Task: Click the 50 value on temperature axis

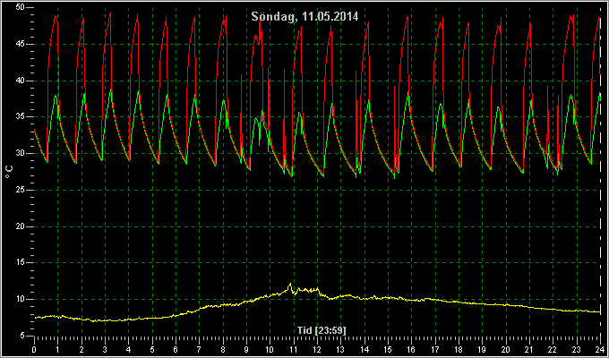Action: tap(20, 7)
